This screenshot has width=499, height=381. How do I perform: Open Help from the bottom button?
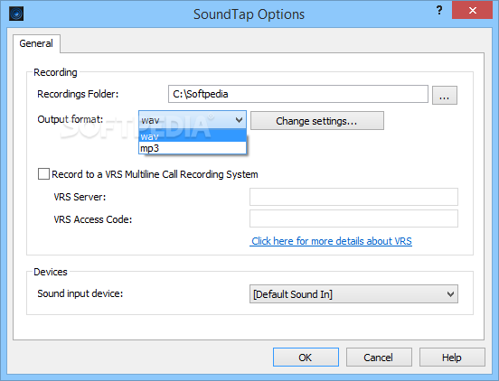pyautogui.click(x=452, y=358)
